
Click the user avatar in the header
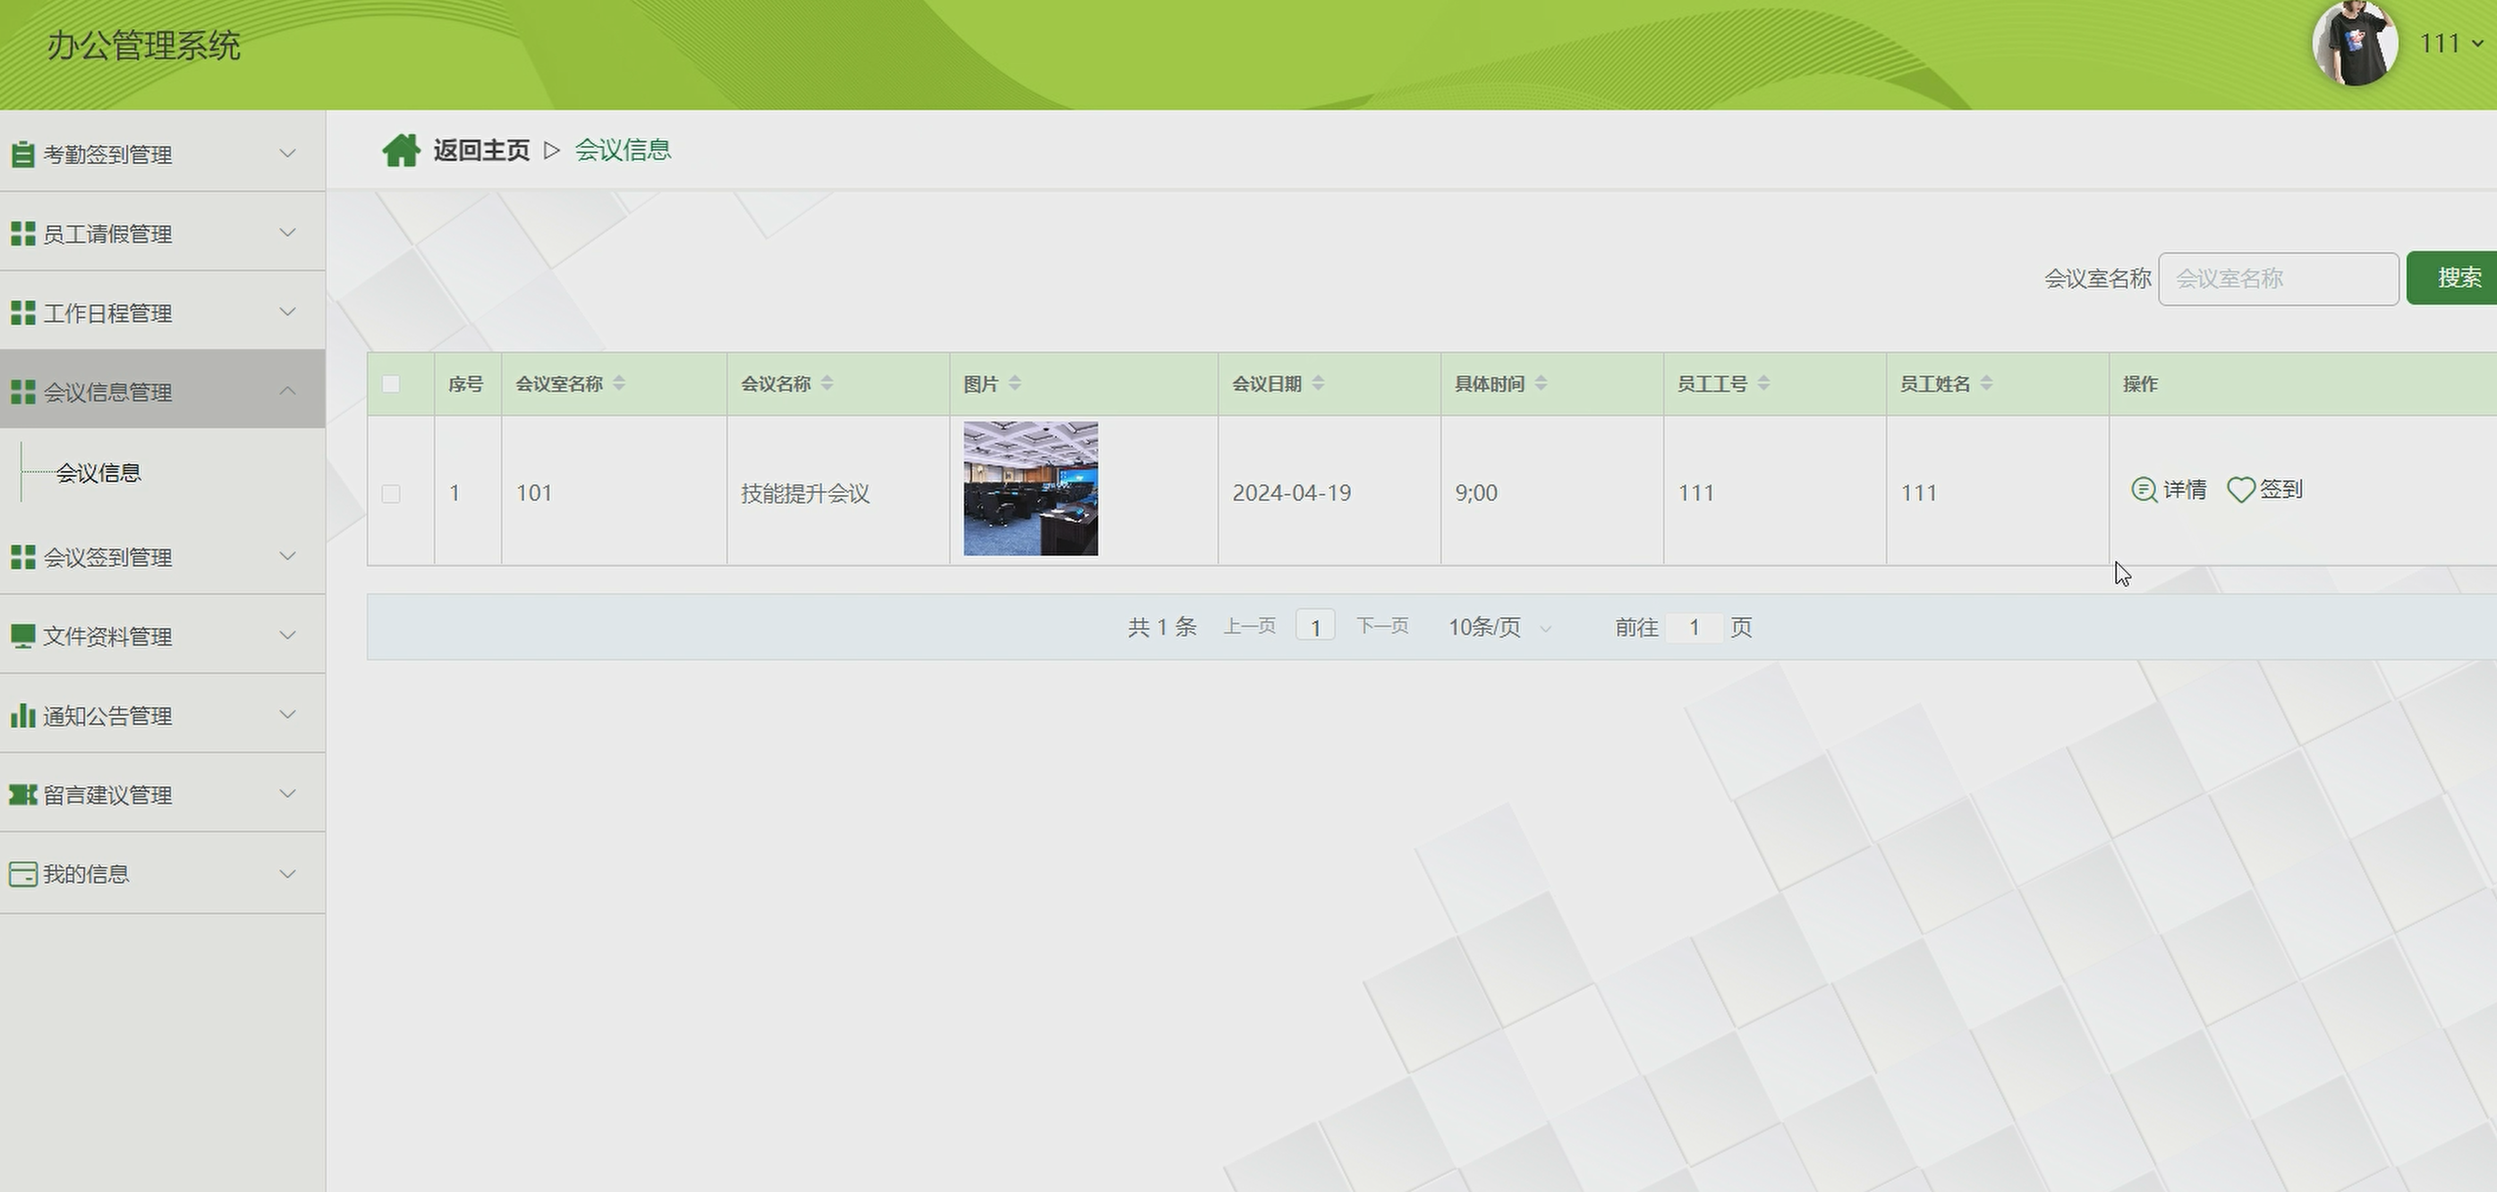2355,44
